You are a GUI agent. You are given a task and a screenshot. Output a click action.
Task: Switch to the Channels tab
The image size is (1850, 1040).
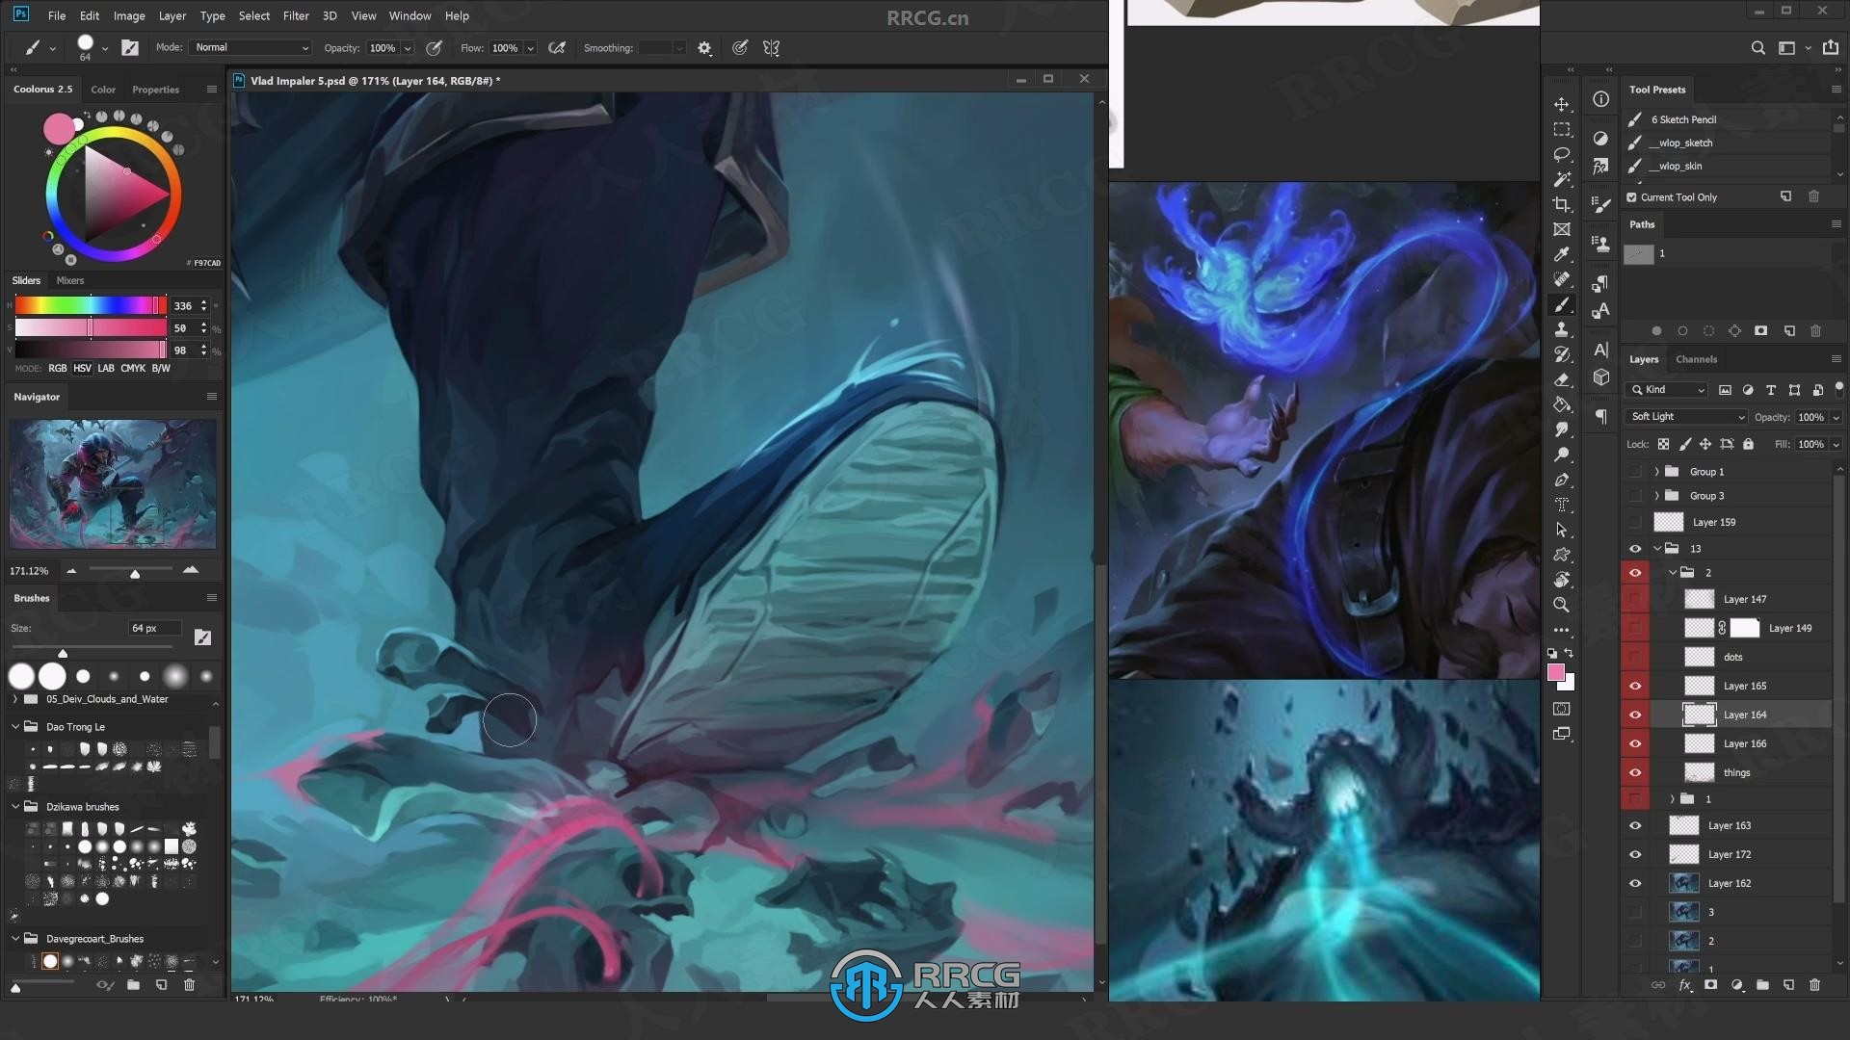[1696, 359]
